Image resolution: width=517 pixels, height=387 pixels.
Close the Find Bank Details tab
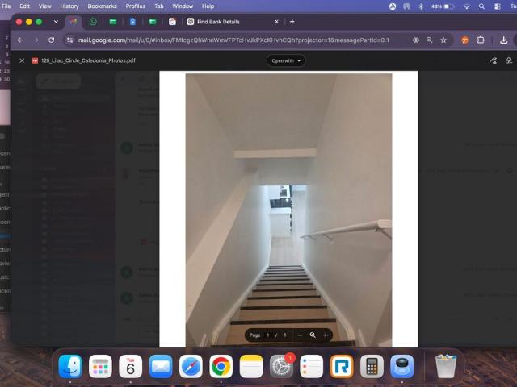tap(276, 22)
